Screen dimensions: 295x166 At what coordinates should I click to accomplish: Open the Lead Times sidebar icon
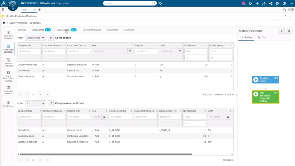(x=8, y=104)
